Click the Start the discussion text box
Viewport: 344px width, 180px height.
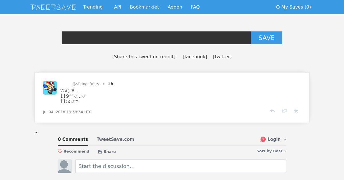pyautogui.click(x=181, y=166)
